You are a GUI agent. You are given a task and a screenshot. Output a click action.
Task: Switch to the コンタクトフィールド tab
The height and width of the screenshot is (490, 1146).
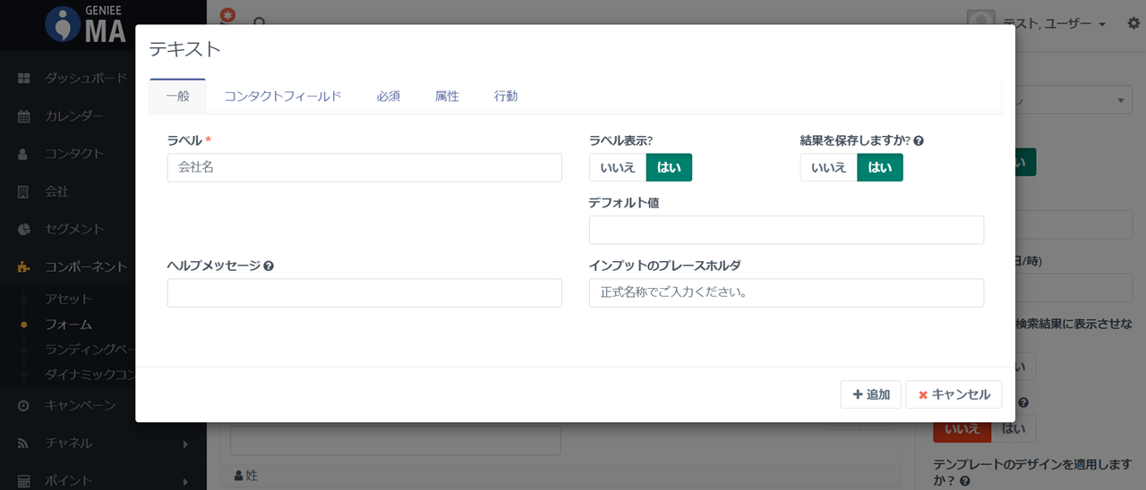[x=283, y=97]
